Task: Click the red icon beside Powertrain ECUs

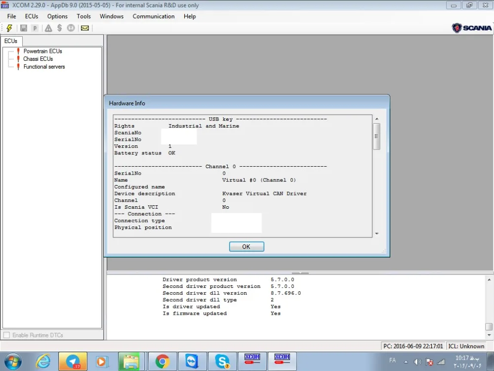Action: (18, 51)
